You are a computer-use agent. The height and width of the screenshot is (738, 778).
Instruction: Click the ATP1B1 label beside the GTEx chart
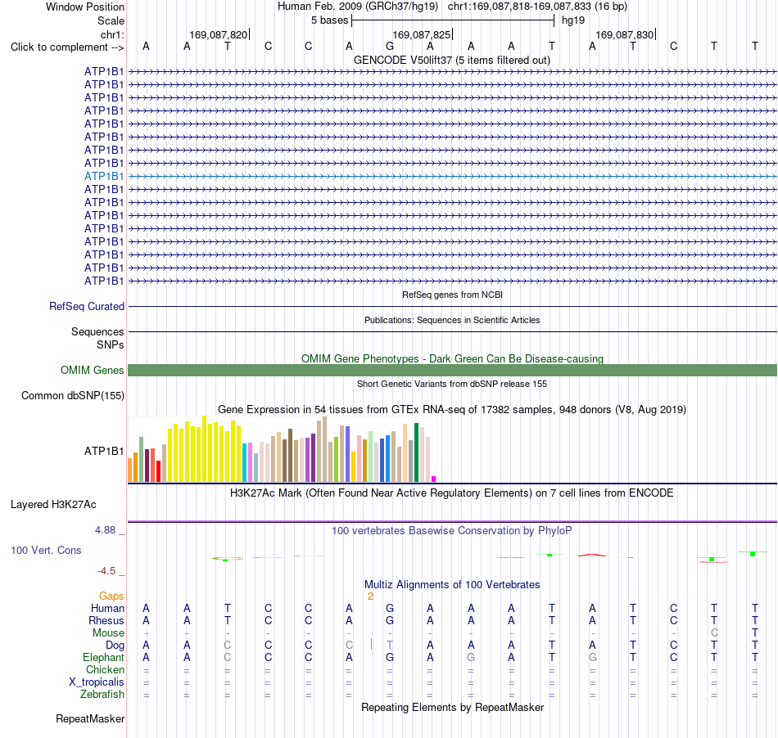104,451
